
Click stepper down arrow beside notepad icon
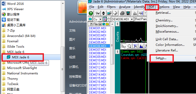pyautogui.click(x=109, y=20)
